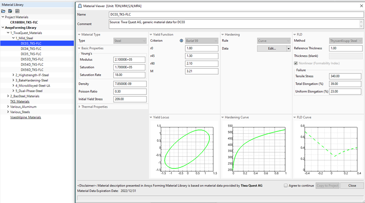
Task: Expand the Various_Aluminum node
Action: [8, 107]
